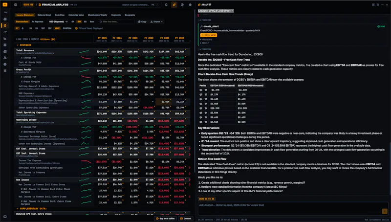The width and height of the screenshot is (391, 222).
Task: Focus the Filter line items field
Action: pos(116,22)
